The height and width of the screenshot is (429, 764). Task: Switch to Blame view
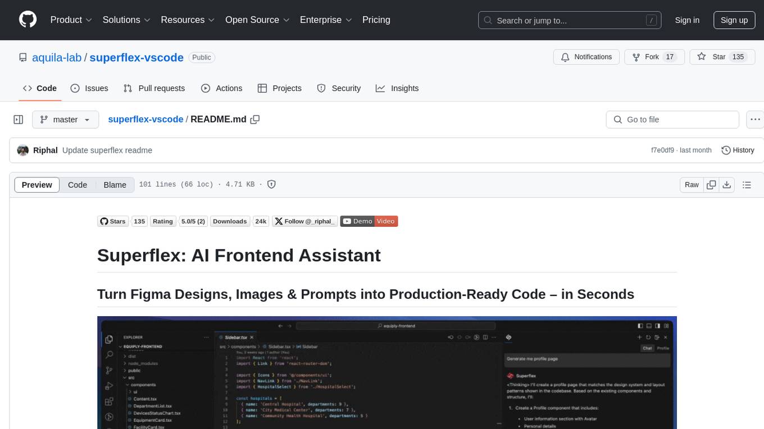coord(115,185)
